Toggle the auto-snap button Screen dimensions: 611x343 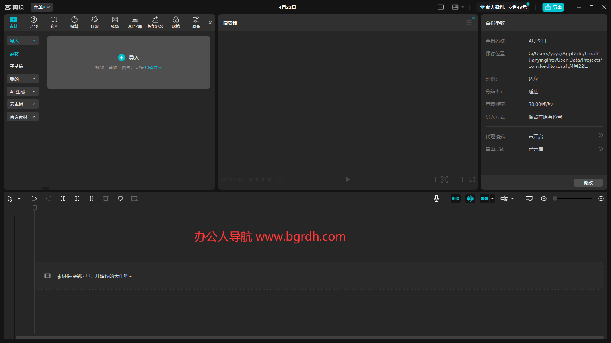pos(470,198)
